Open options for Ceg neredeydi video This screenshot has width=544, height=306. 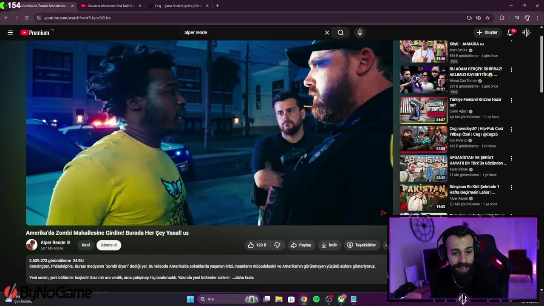511,129
